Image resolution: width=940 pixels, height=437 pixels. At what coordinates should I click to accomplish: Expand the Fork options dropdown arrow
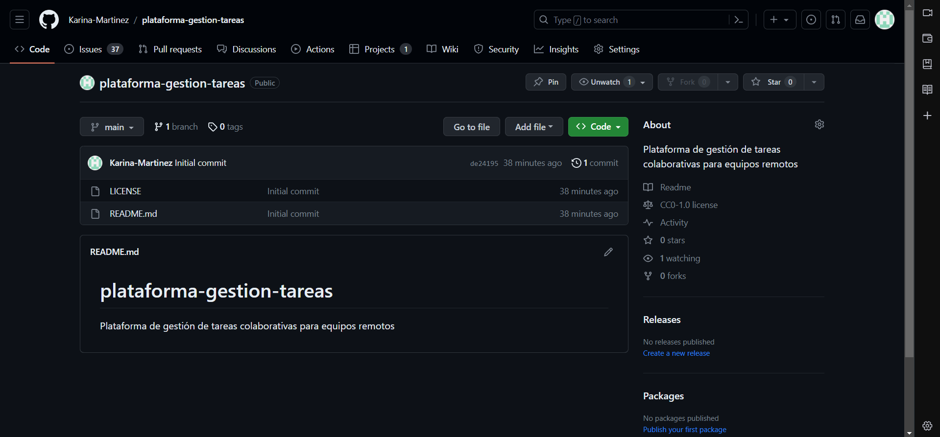(728, 82)
